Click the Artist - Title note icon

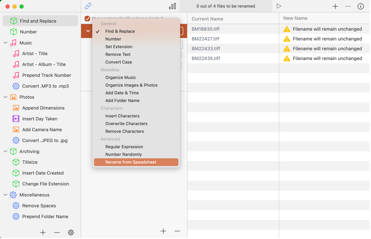coord(16,54)
